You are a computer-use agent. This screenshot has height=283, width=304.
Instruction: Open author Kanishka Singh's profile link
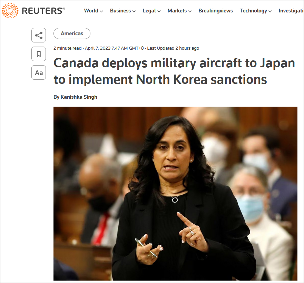tap(79, 97)
